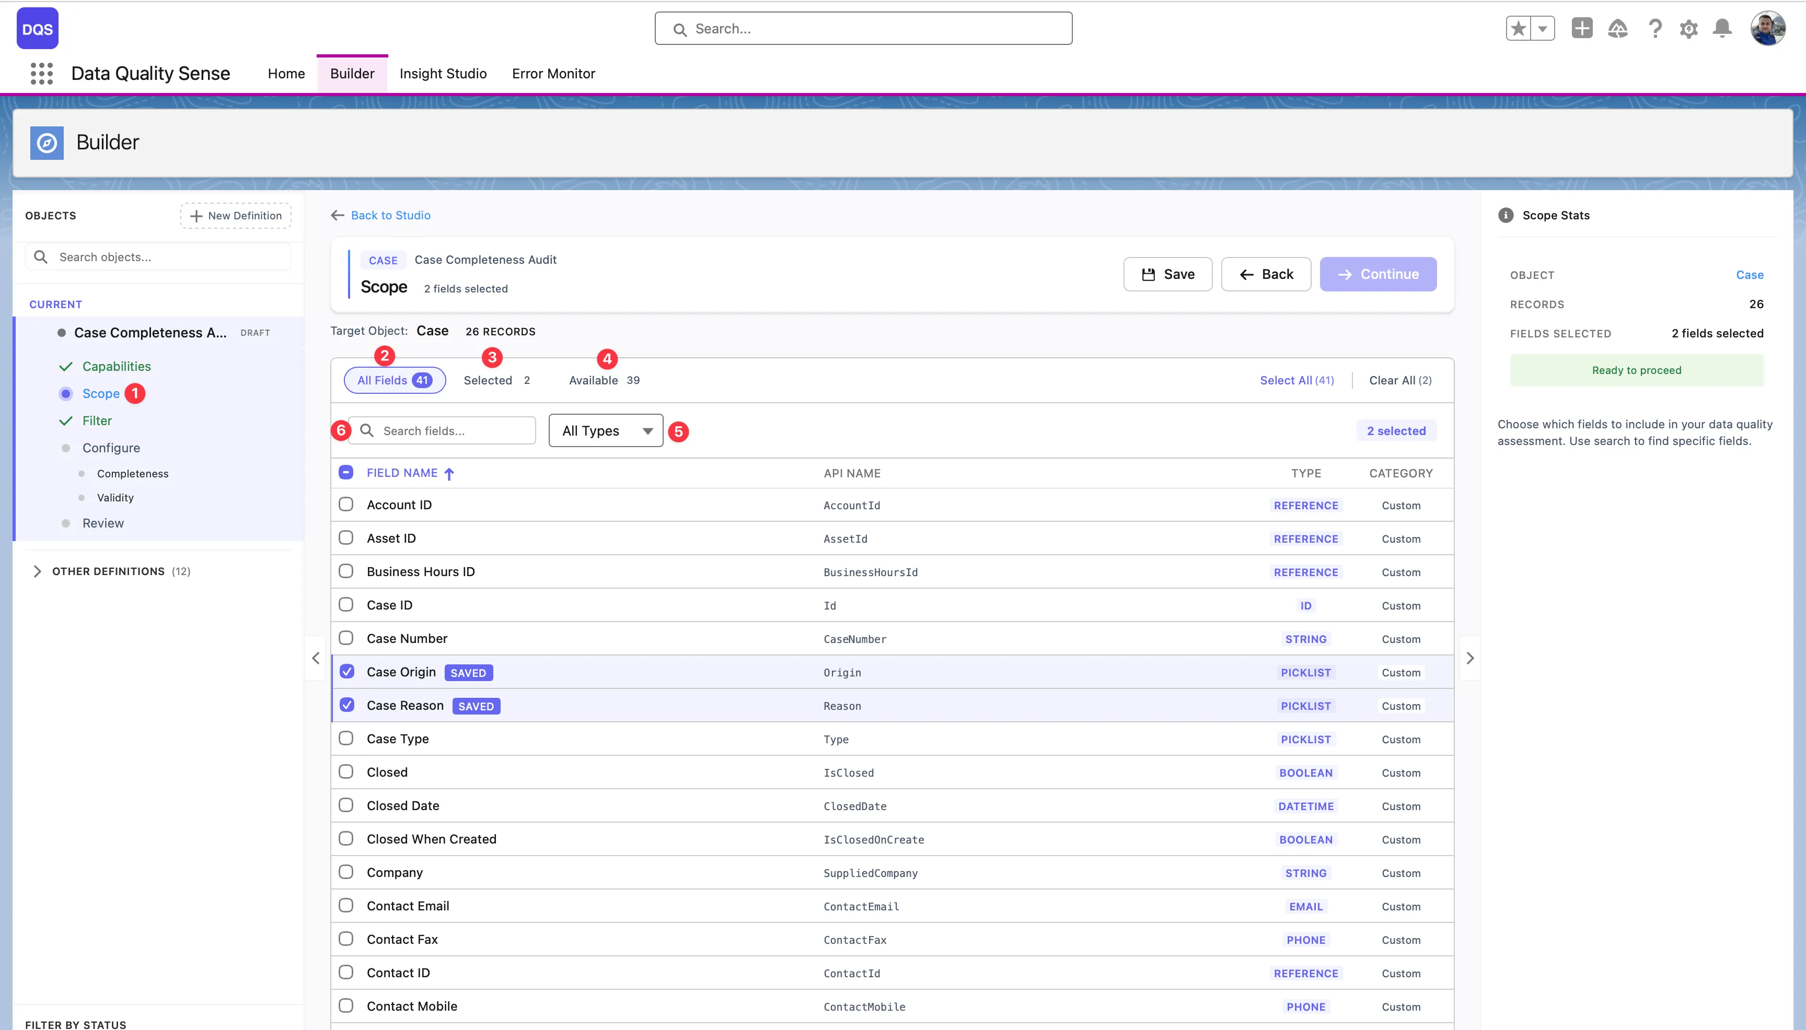Uncheck the Case Origin field
The image size is (1806, 1030).
pos(346,671)
